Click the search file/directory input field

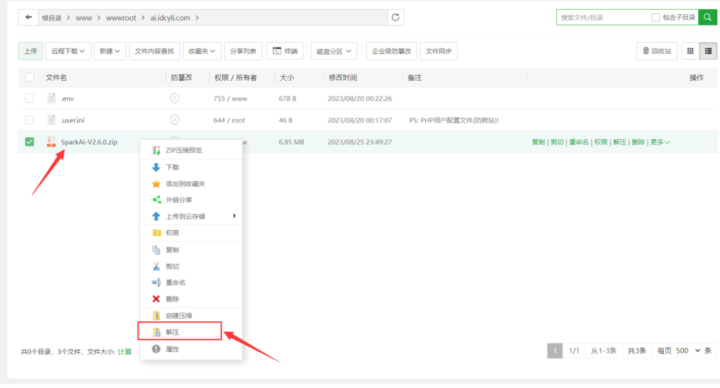(601, 18)
